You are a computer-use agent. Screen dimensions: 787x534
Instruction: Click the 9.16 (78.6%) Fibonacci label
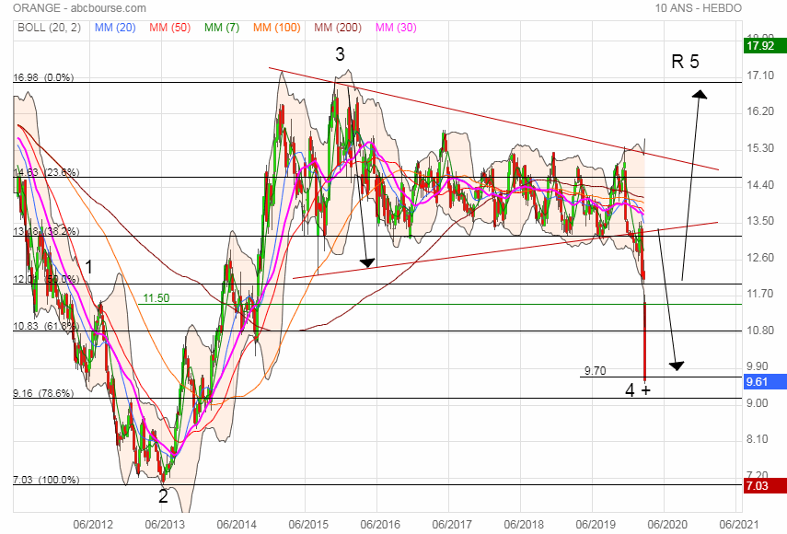(43, 393)
